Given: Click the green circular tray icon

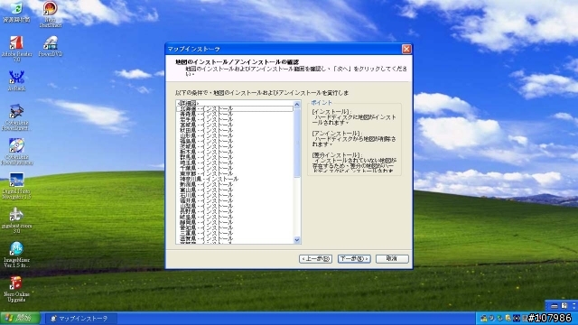Looking at the screenshot, I should tap(499, 318).
